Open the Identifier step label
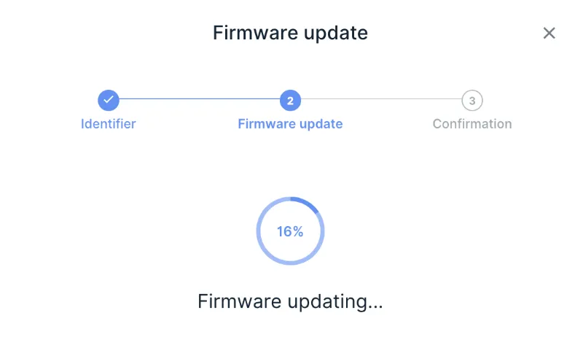Viewport: 583px width, 348px height. pos(108,124)
